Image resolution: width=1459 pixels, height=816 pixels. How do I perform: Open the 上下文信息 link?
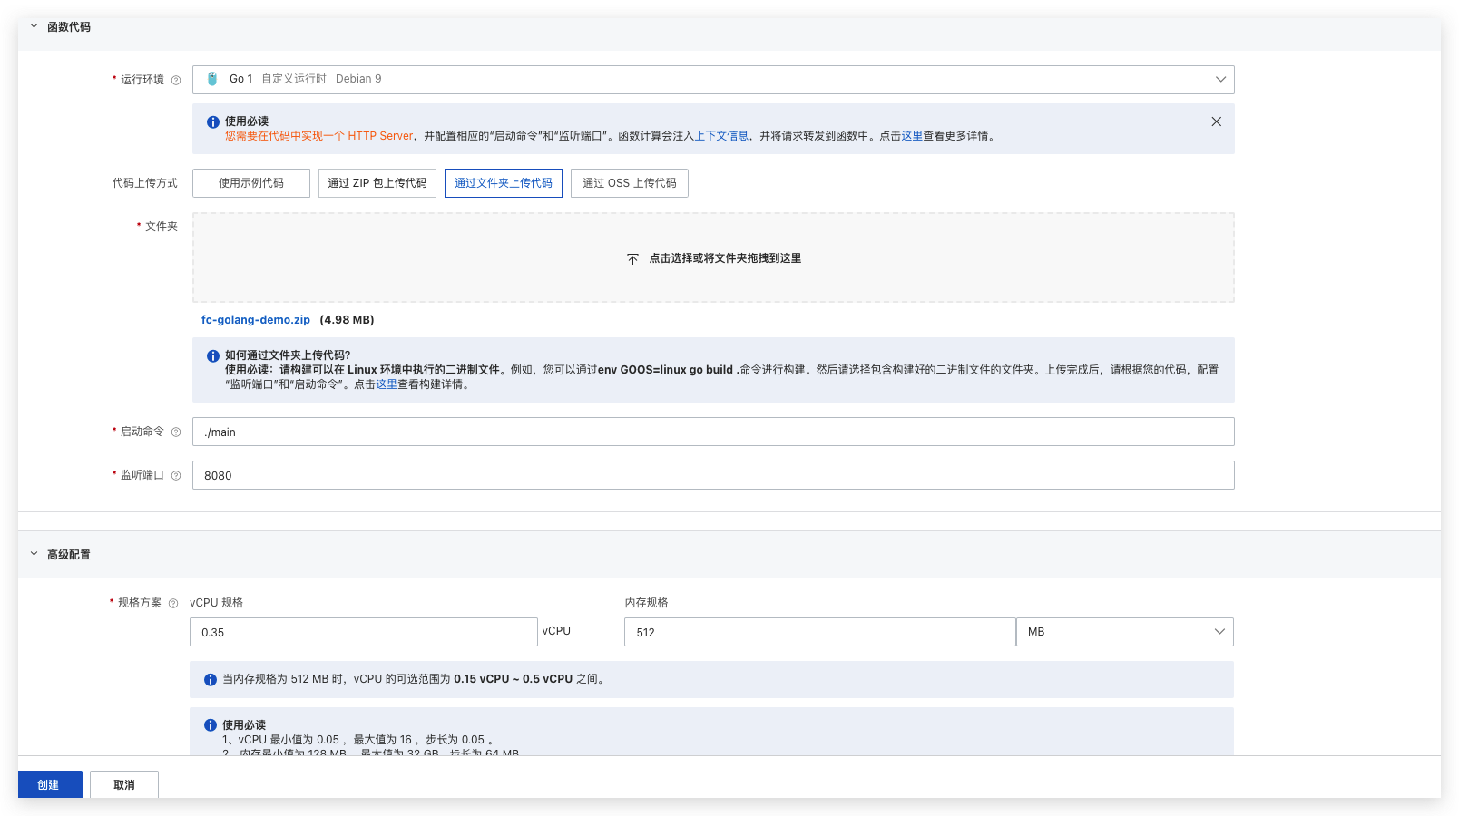point(721,136)
